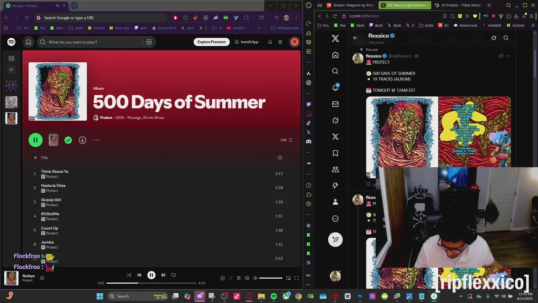Create a playlist with plus icon
The width and height of the screenshot is (538, 303).
click(x=11, y=70)
